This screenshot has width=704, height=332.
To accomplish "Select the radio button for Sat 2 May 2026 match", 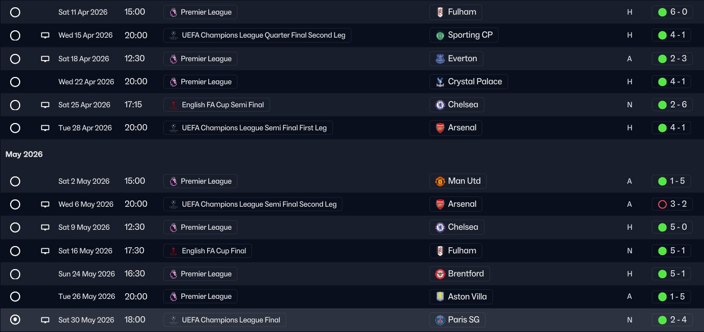I will coord(15,181).
